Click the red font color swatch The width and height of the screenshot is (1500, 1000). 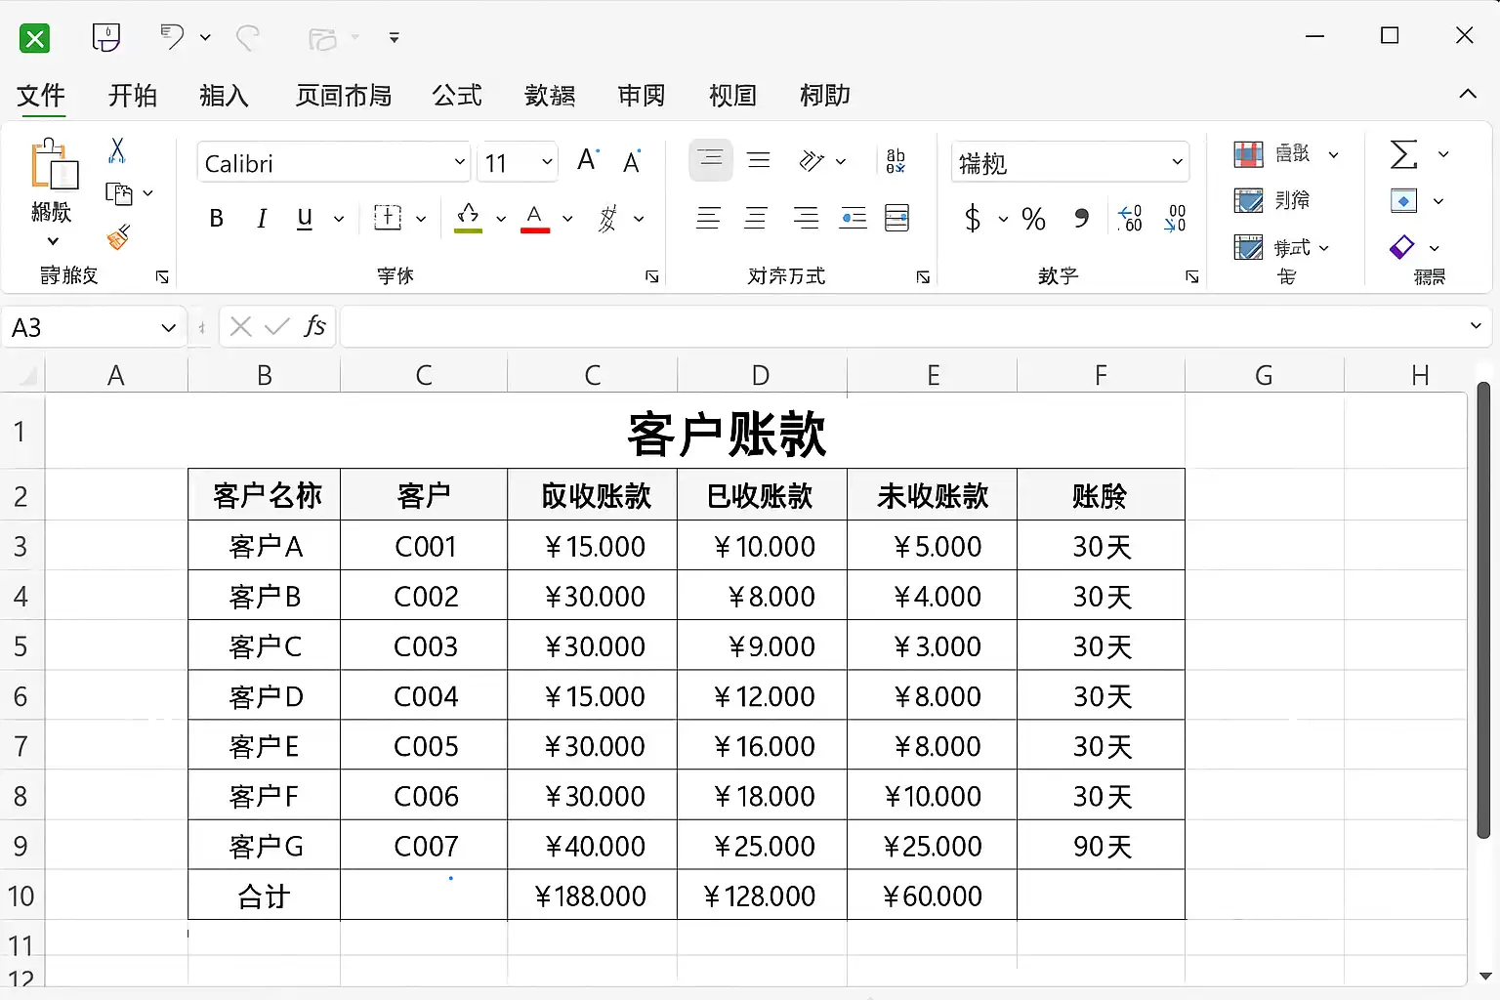point(534,219)
